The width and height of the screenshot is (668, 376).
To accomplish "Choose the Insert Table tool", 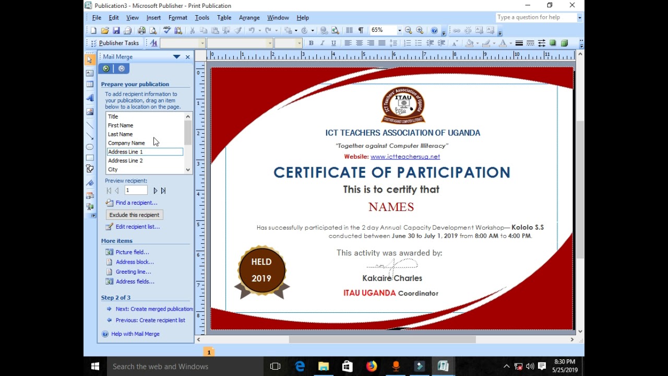I will pos(90,84).
